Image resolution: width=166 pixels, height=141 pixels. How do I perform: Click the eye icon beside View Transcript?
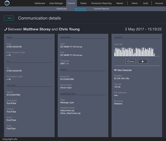tap(115, 70)
